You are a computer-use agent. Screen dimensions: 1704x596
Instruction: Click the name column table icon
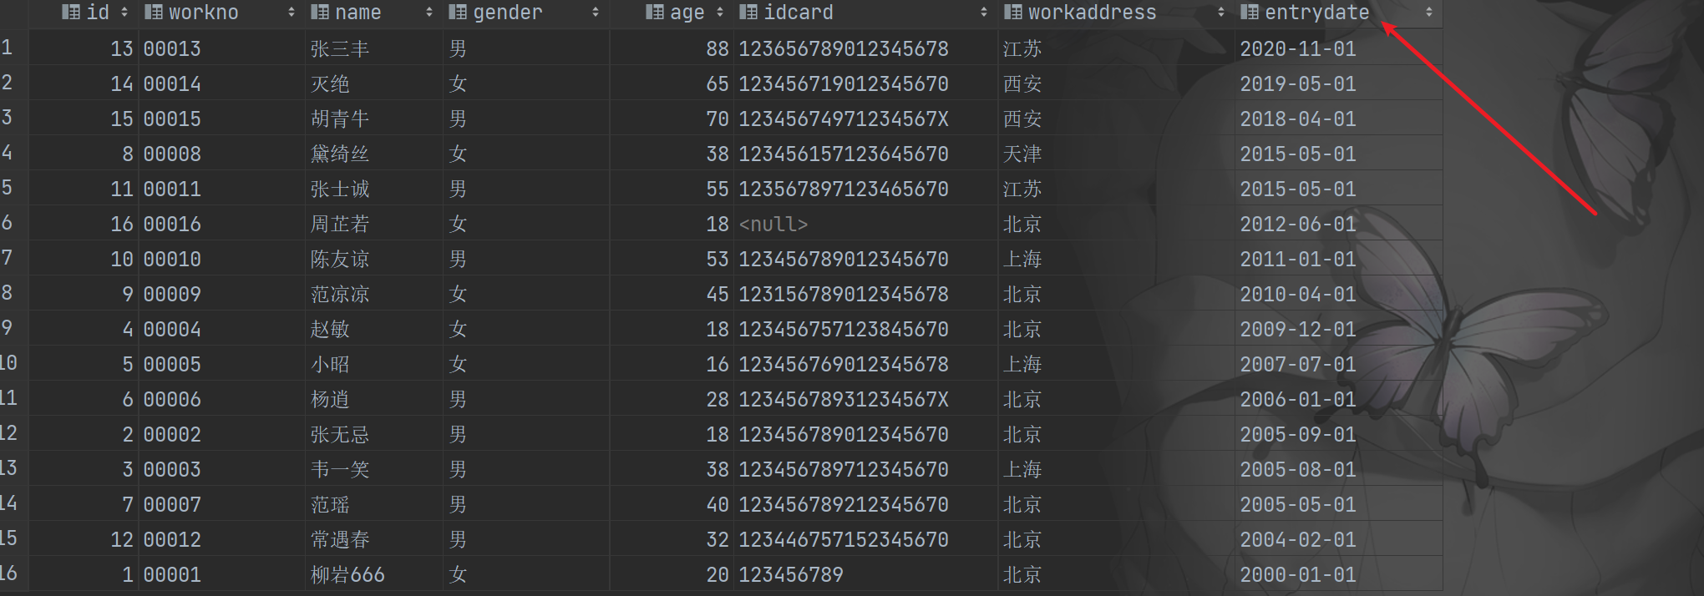tap(319, 13)
